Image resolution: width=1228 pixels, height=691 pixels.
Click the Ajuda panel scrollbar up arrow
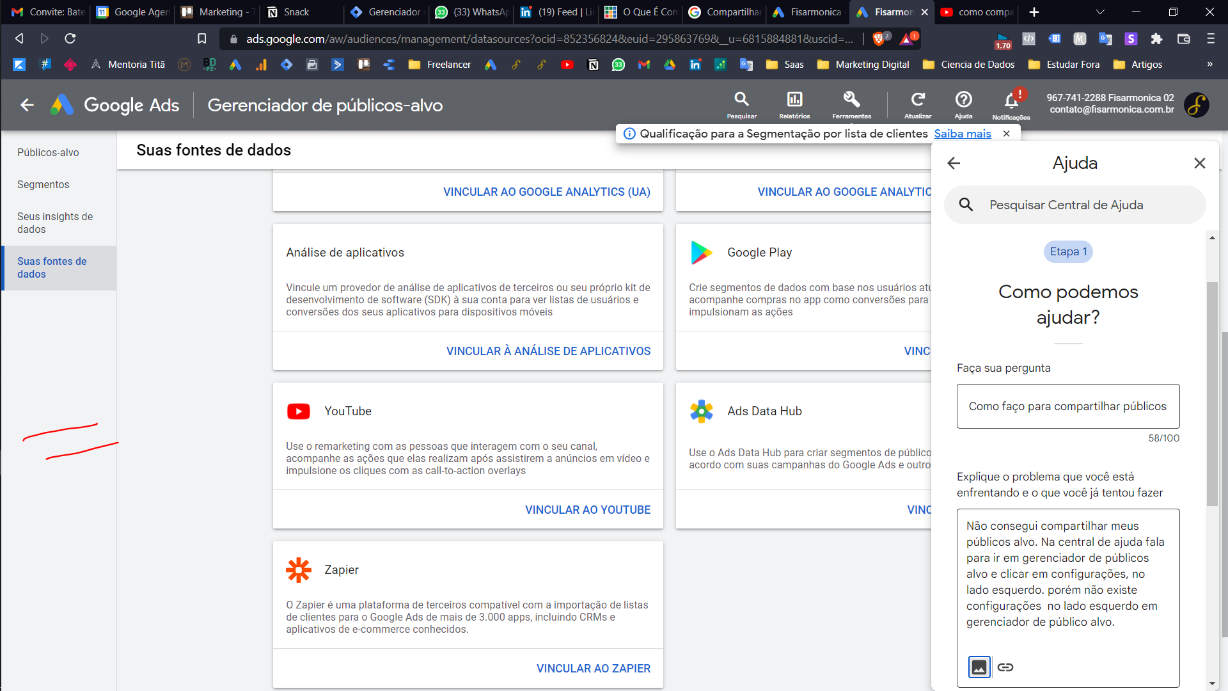[x=1212, y=237]
